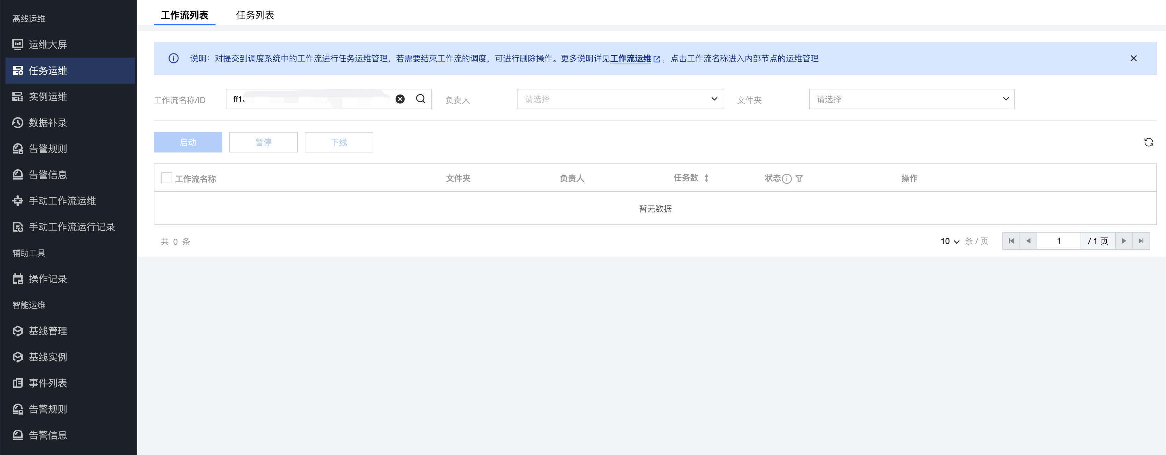Click the search magnifier in workflow name field
The height and width of the screenshot is (455, 1166).
click(420, 99)
